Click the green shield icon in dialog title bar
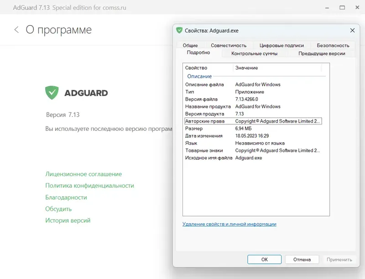 click(x=179, y=30)
